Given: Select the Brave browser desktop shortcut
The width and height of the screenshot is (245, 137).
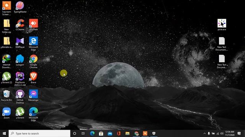Looking at the screenshot, I should point(33,78).
